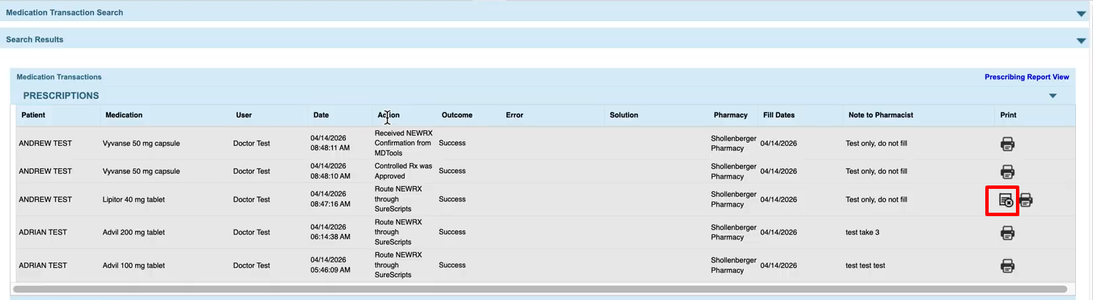Open the Prescribing Report View link
Image resolution: width=1093 pixels, height=300 pixels.
[x=1026, y=77]
